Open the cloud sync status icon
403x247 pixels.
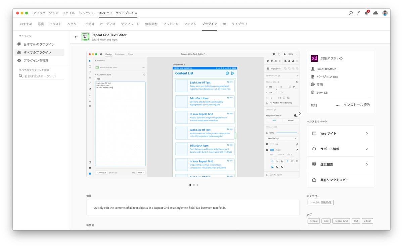(x=375, y=13)
